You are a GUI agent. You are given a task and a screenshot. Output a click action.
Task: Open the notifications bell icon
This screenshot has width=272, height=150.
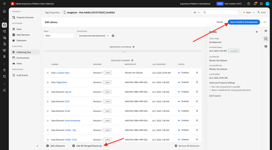click(x=255, y=4)
